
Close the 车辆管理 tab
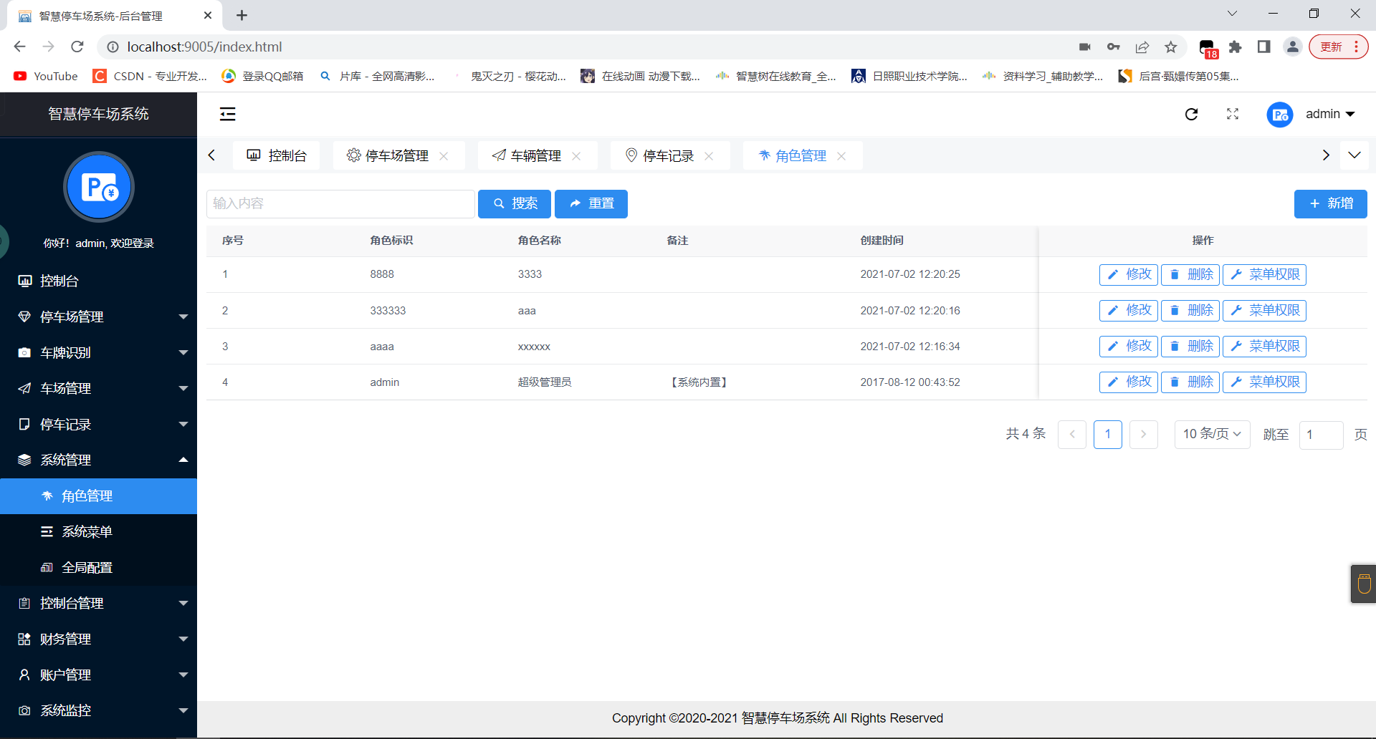tap(576, 156)
